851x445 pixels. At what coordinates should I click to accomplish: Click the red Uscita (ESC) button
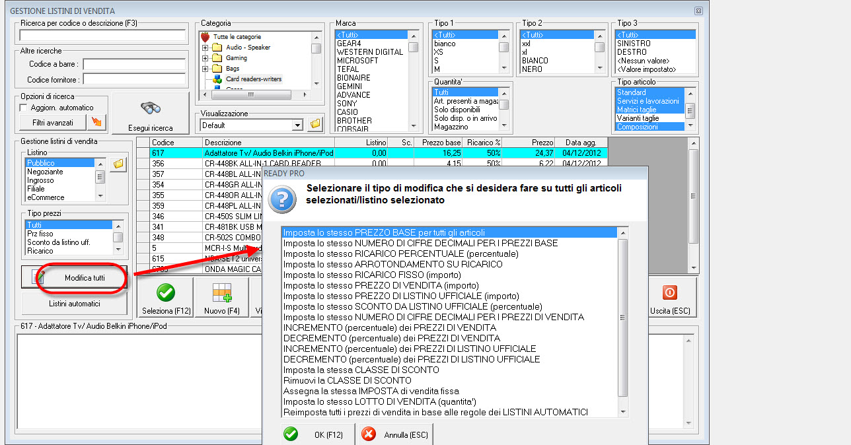tap(670, 298)
